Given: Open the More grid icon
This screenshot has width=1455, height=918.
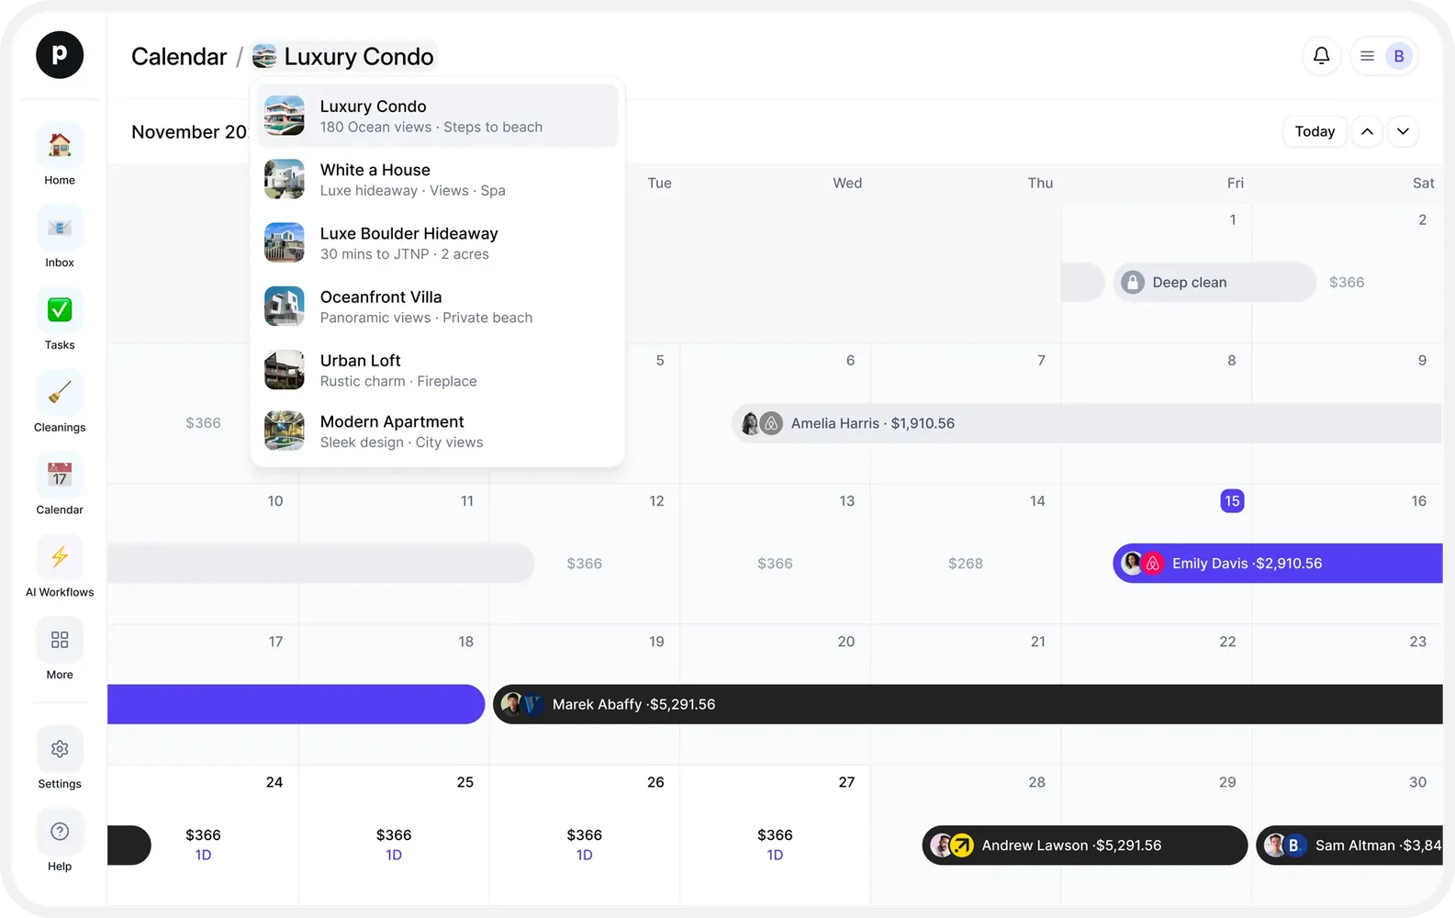Looking at the screenshot, I should coord(60,640).
